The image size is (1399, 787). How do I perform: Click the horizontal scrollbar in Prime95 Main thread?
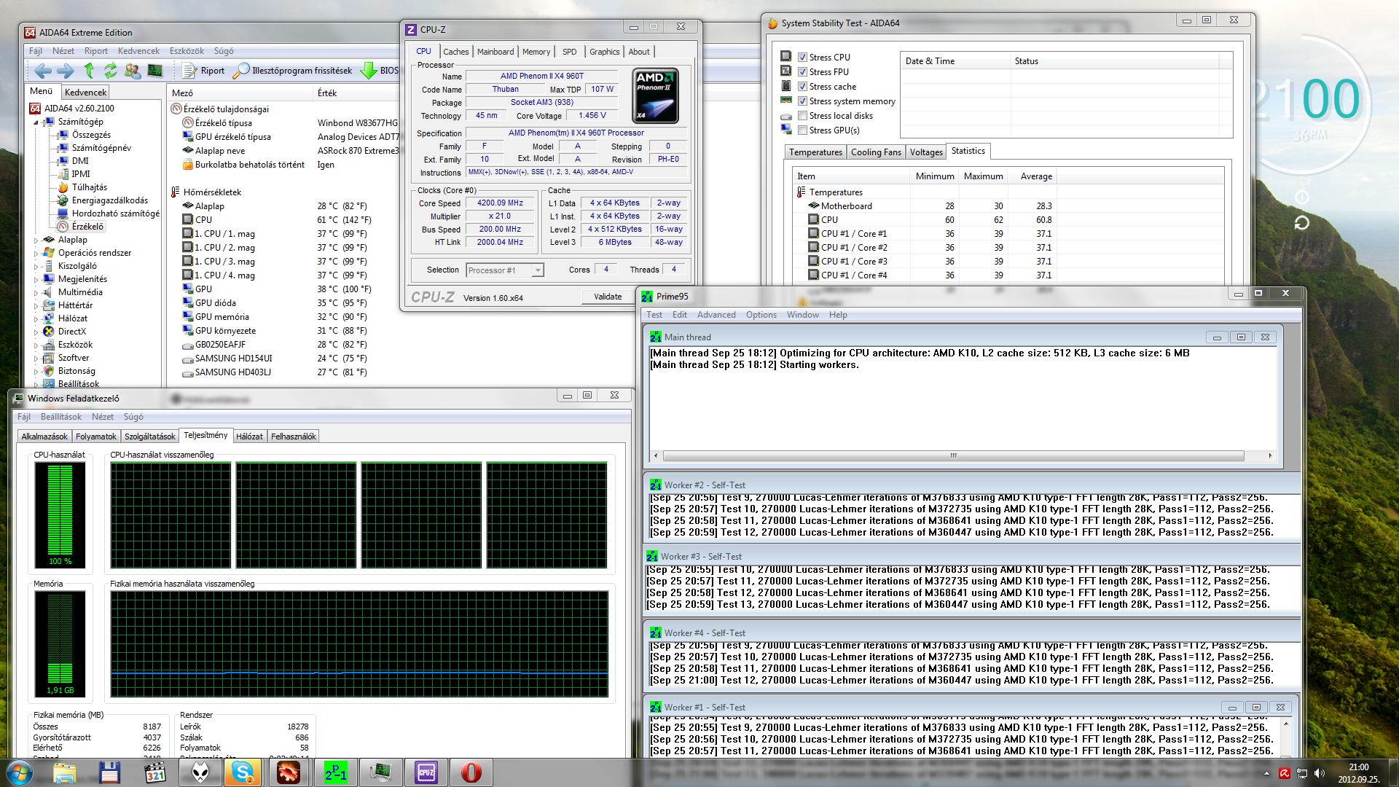[x=953, y=455]
